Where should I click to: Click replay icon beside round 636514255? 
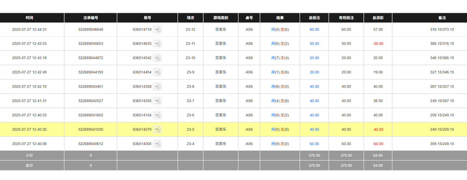coord(157,101)
